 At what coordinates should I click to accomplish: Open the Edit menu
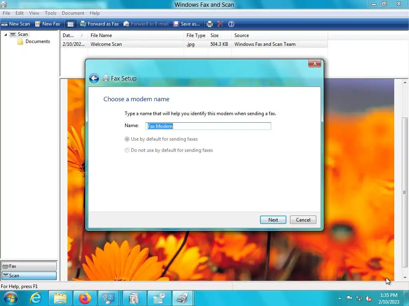coord(19,13)
